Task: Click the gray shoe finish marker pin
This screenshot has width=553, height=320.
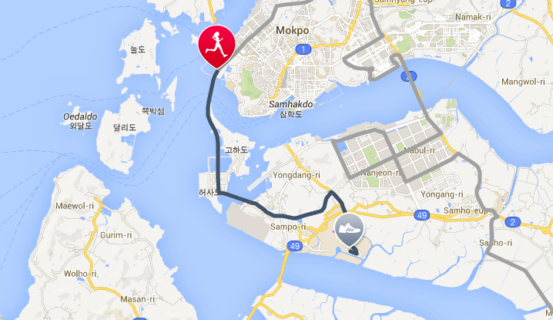Action: click(349, 230)
